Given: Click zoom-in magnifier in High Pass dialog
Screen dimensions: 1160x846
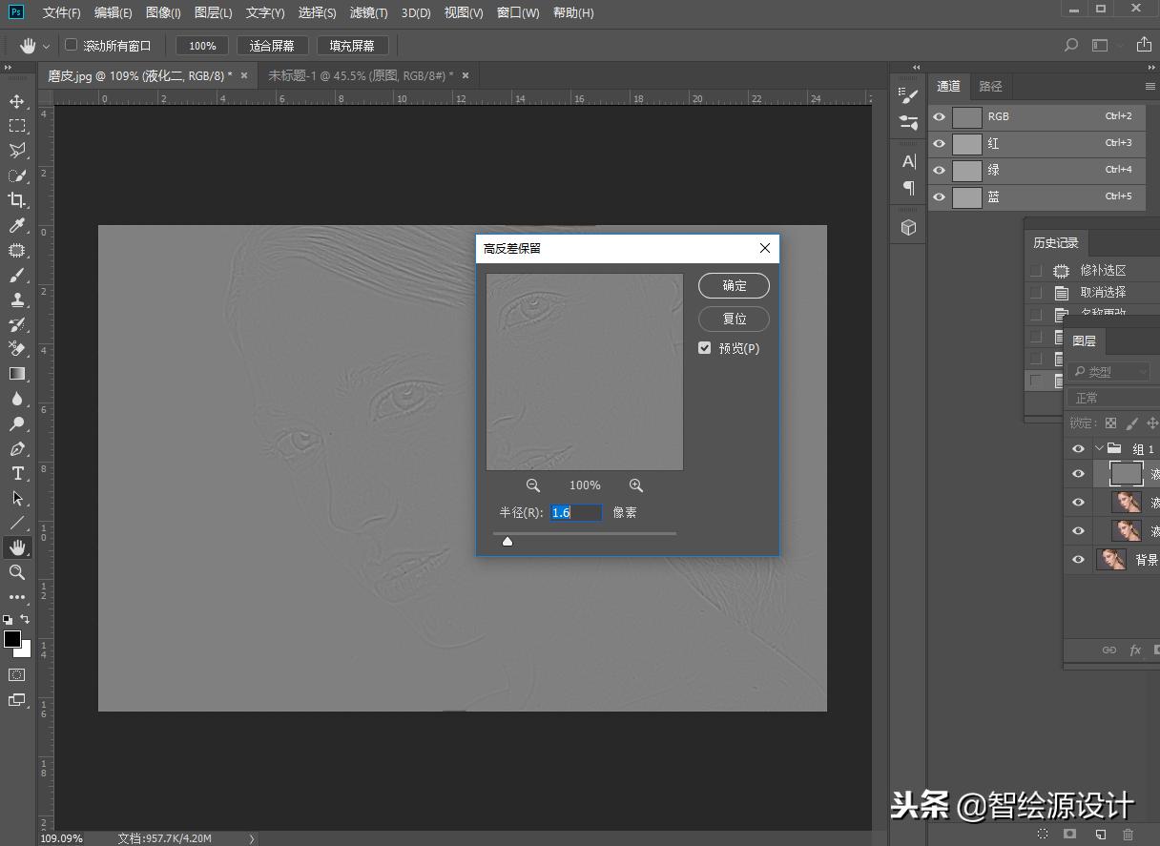Looking at the screenshot, I should 636,485.
